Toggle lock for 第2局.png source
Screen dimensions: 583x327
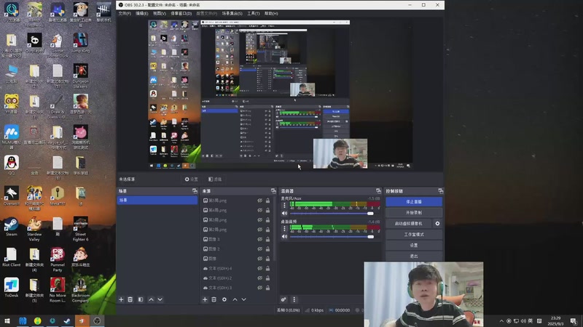coord(267,230)
